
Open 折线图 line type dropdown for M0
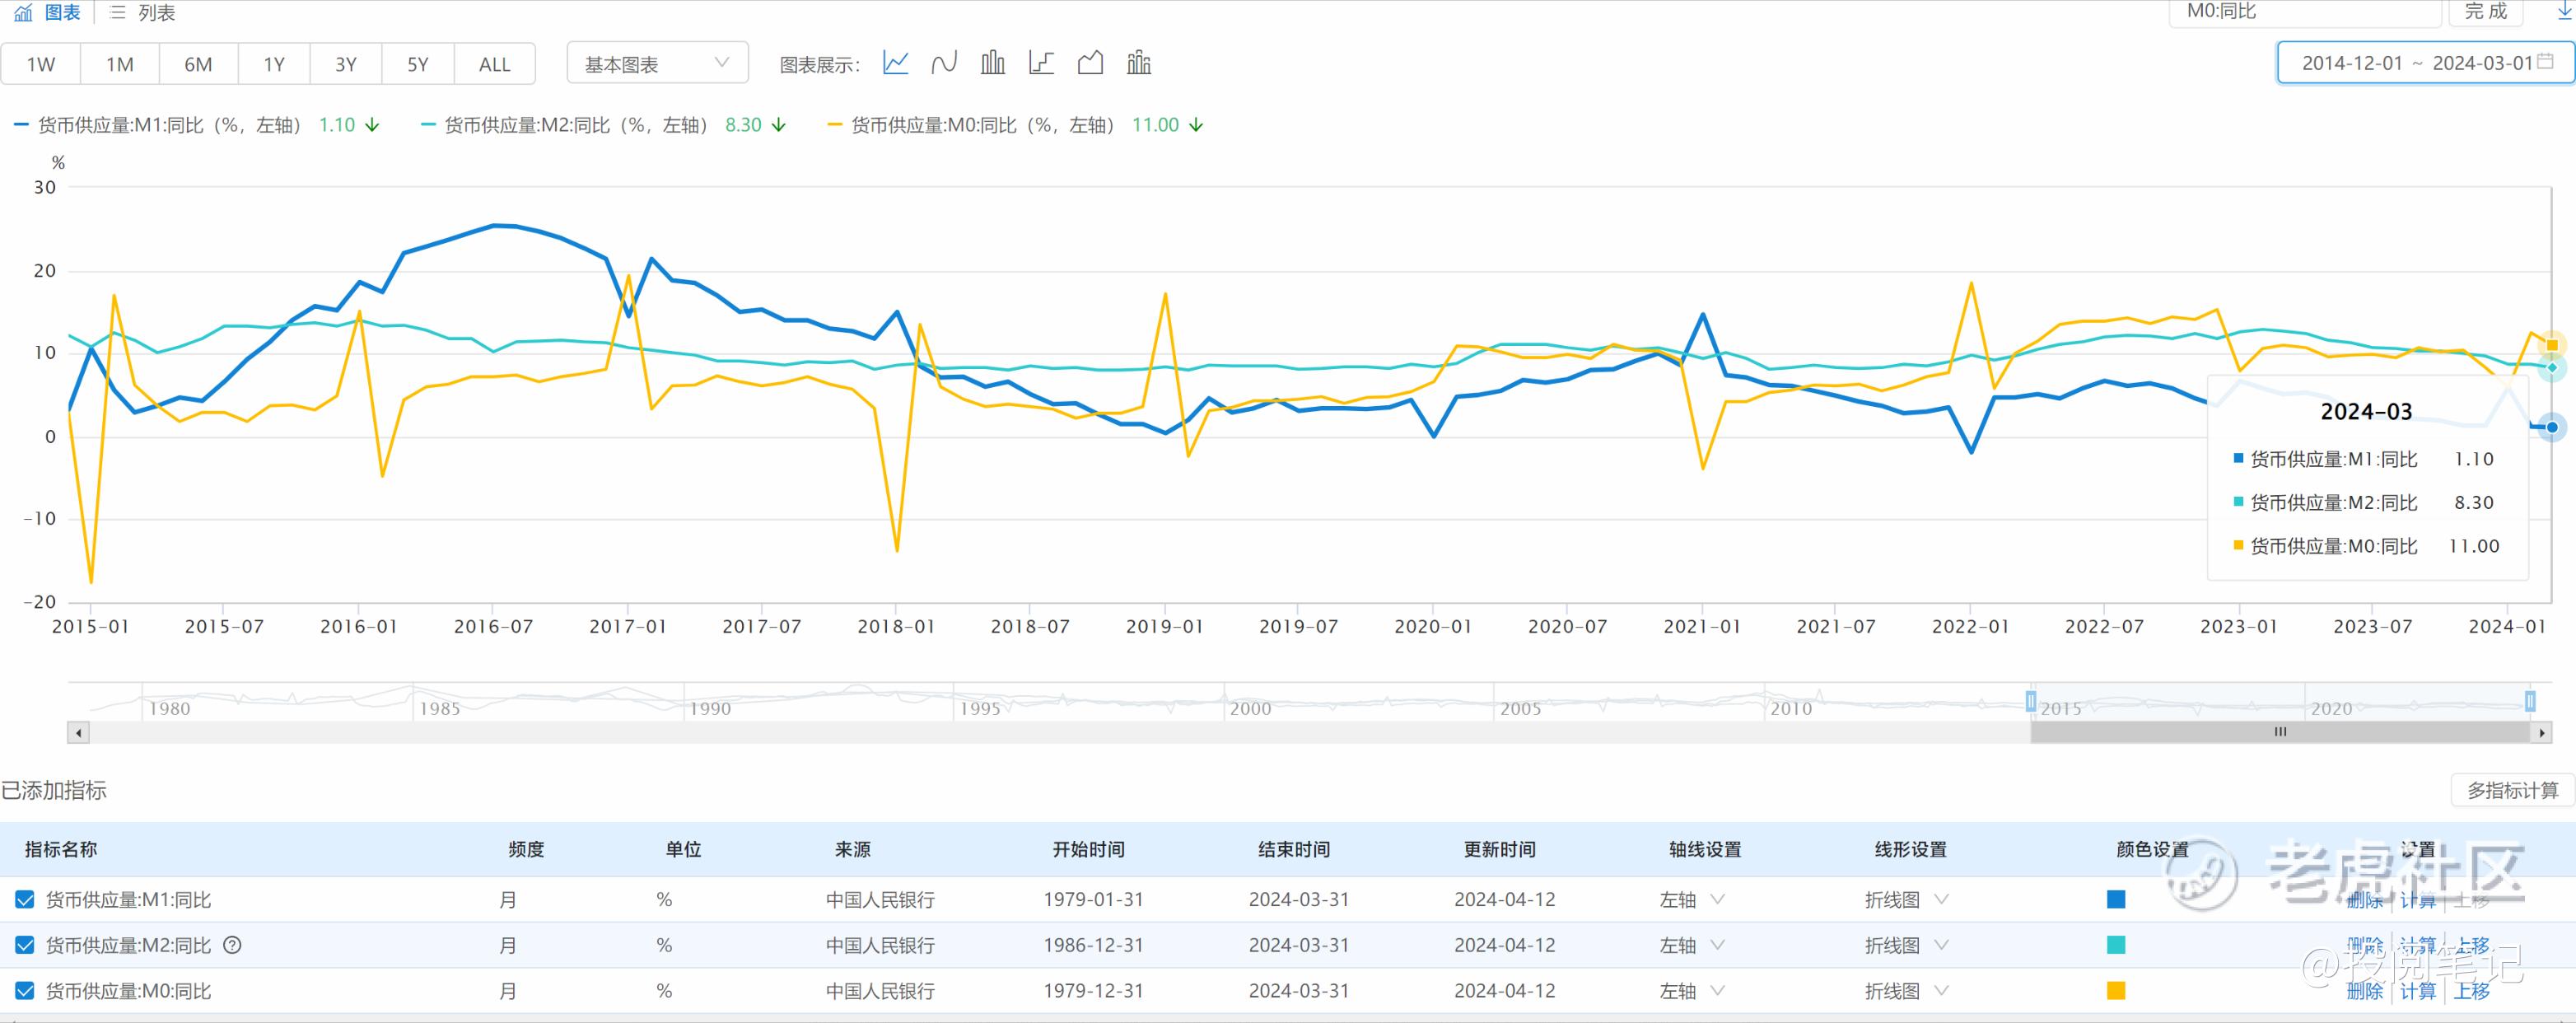point(1907,991)
